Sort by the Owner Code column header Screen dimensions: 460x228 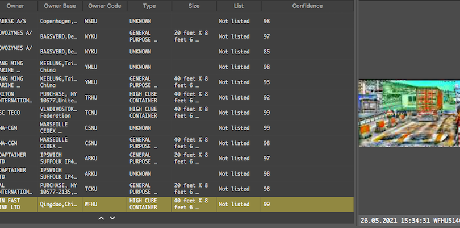[x=104, y=6]
